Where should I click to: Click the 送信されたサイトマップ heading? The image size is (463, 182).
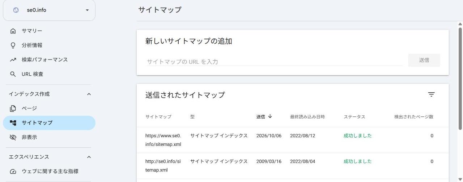[185, 95]
